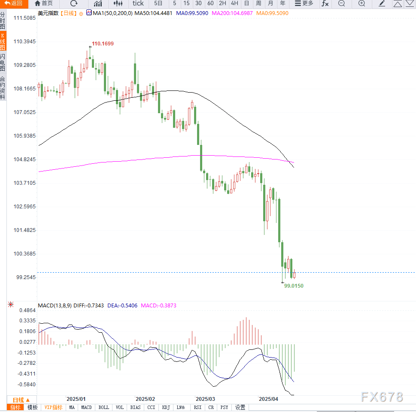
Task: Click the refresh chart icon
Action: (x=74, y=3)
